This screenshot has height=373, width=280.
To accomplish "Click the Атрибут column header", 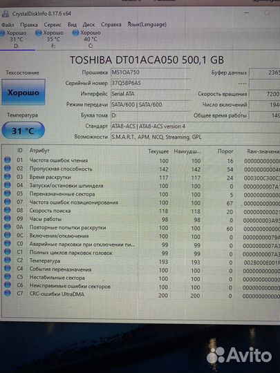I will pyautogui.click(x=39, y=151).
